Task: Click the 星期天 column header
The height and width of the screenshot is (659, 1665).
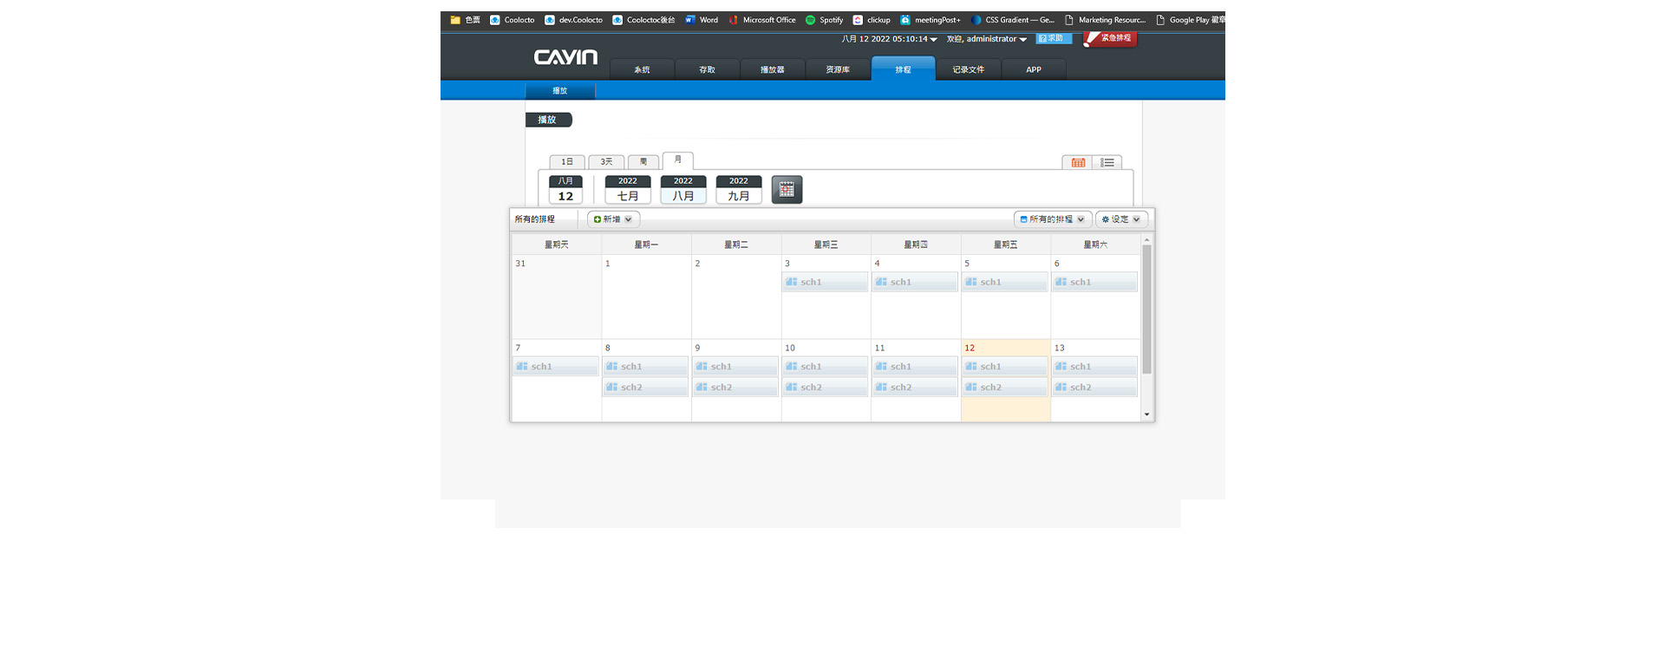Action: coord(556,245)
